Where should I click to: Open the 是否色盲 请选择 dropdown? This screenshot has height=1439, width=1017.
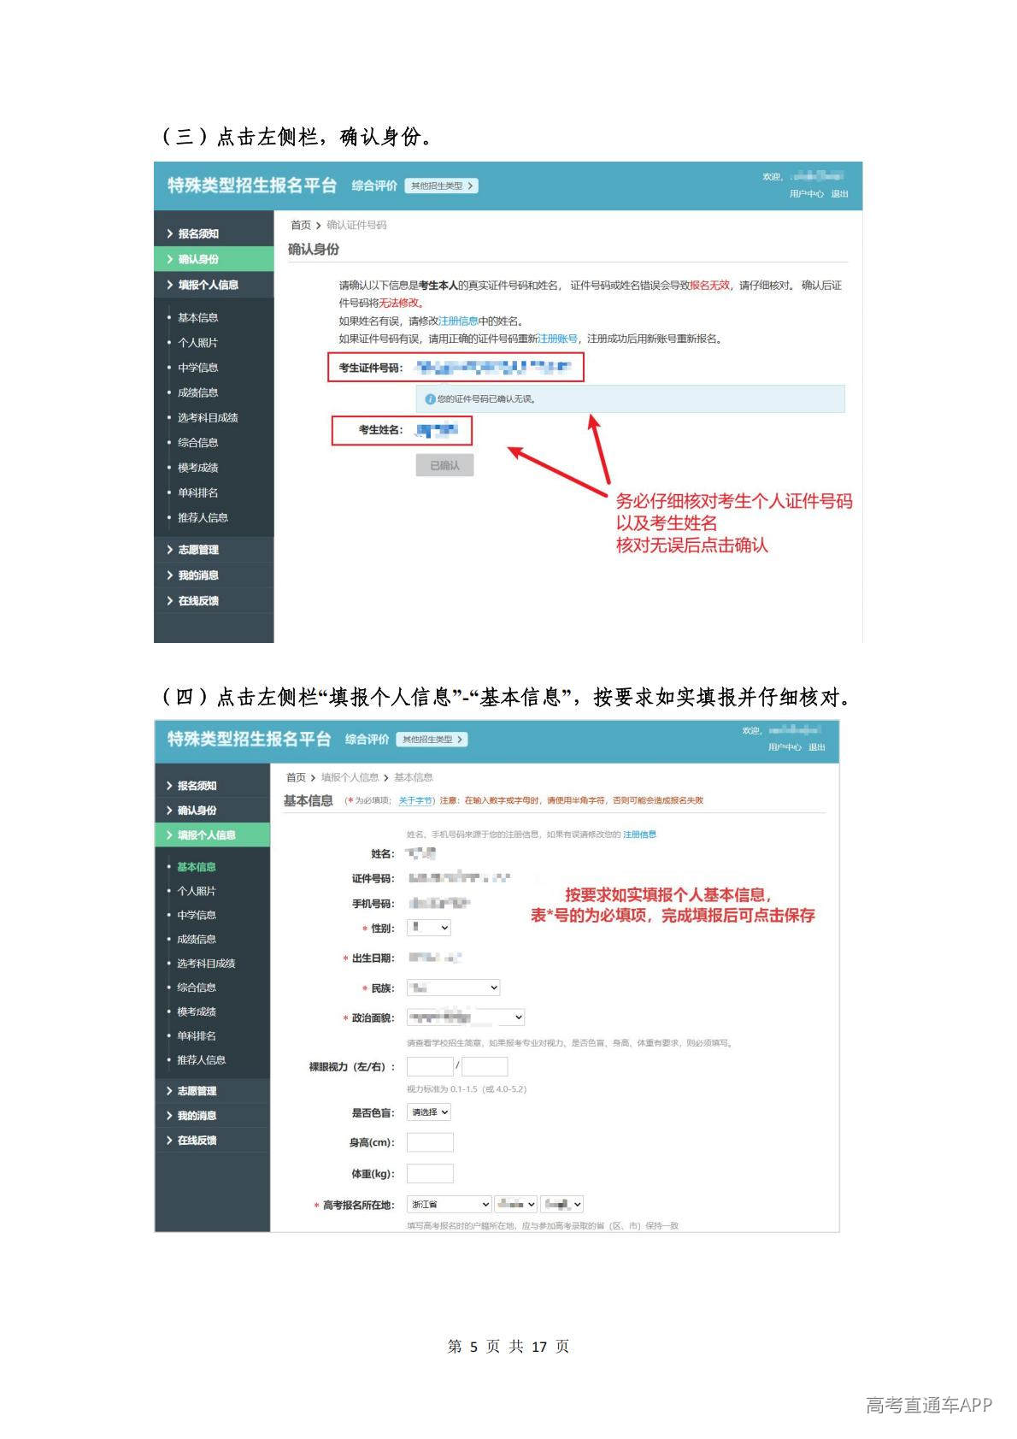point(429,1112)
